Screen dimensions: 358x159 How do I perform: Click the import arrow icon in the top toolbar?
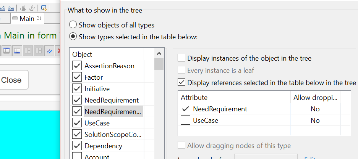click(11, 8)
